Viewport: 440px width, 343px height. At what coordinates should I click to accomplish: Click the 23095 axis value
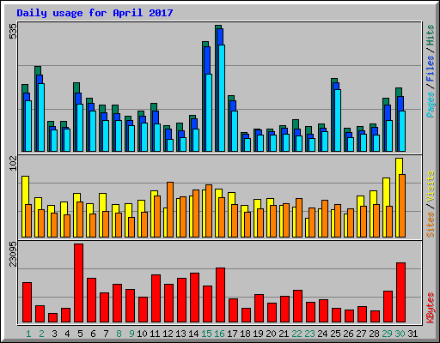click(13, 254)
